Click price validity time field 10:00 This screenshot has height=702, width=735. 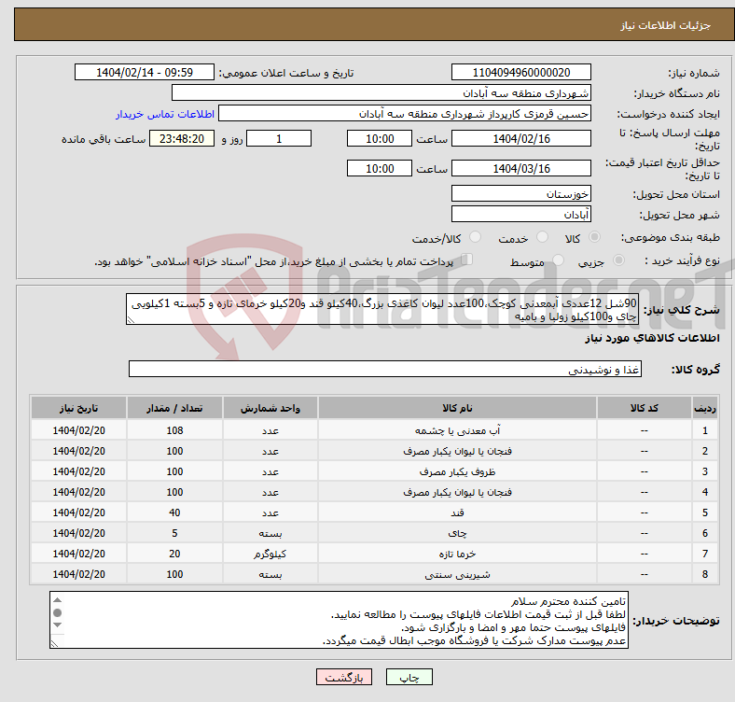coord(380,168)
